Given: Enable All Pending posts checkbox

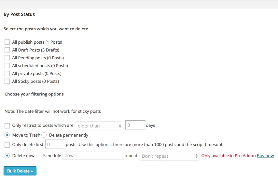Looking at the screenshot, I should [x=7, y=58].
